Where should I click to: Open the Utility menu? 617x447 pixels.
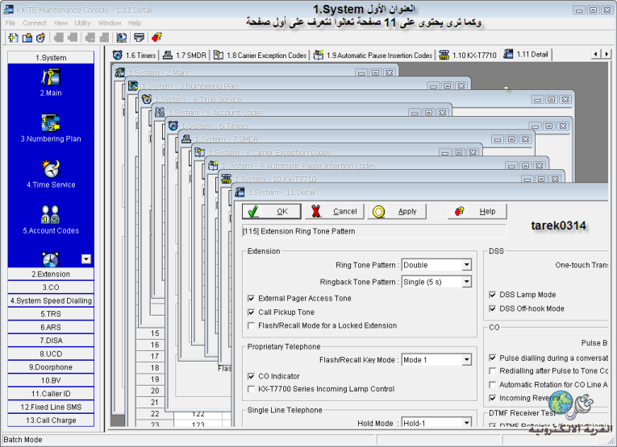point(82,23)
